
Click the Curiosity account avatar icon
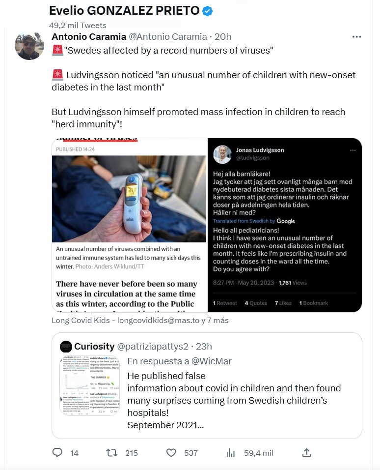(x=66, y=347)
